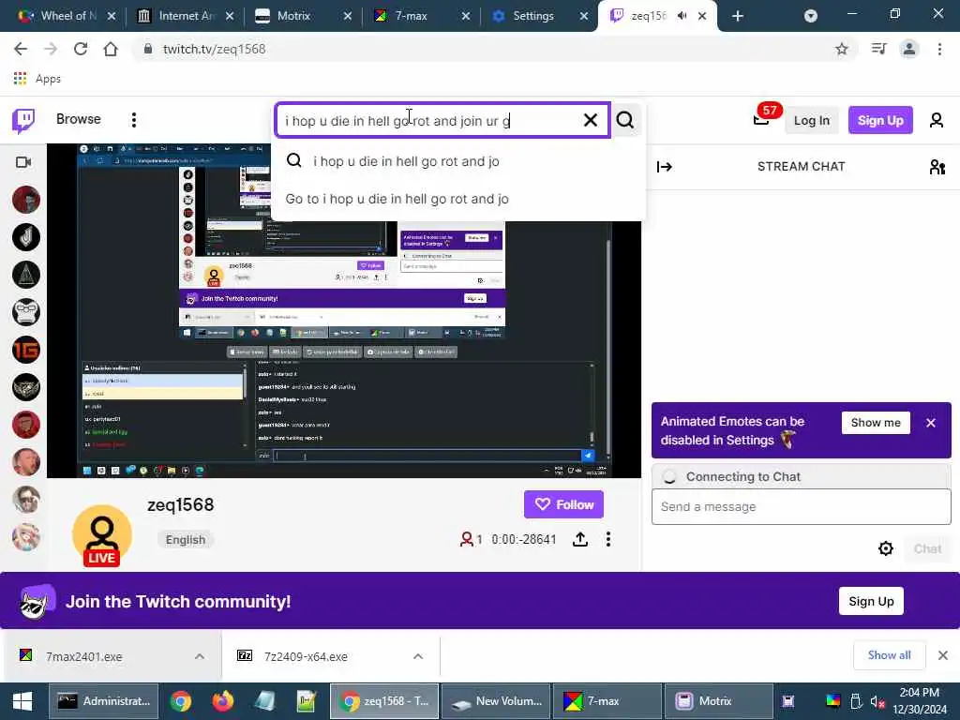Click the header Sign Up button
Image resolution: width=960 pixels, height=720 pixels.
tap(880, 120)
